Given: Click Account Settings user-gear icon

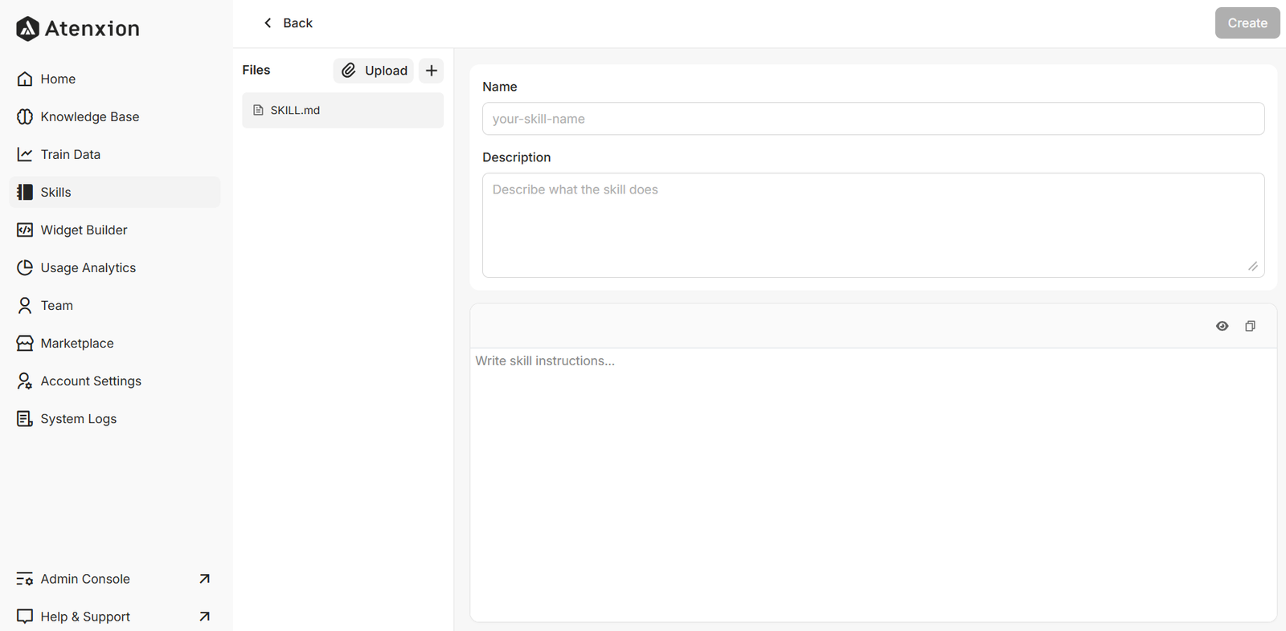Looking at the screenshot, I should (x=25, y=381).
